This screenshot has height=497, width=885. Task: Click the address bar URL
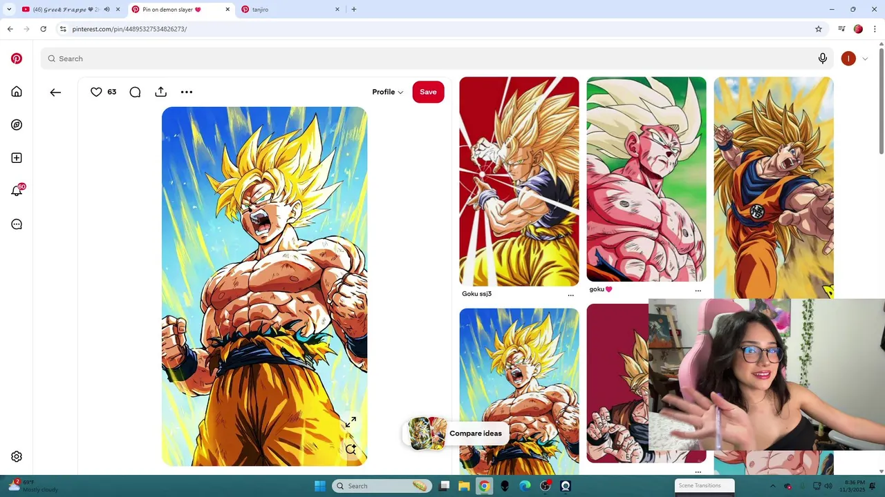[x=129, y=29]
